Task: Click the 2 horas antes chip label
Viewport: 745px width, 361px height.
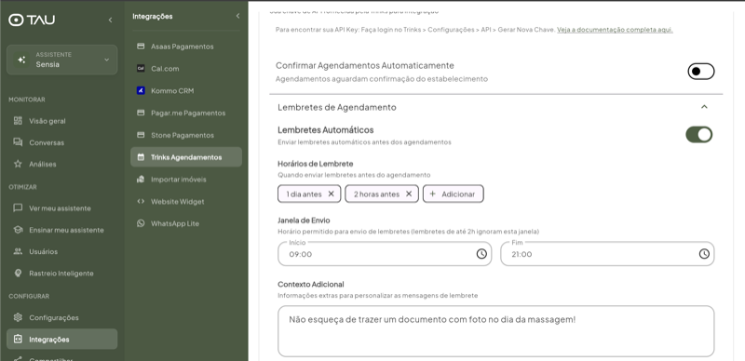Action: 377,194
